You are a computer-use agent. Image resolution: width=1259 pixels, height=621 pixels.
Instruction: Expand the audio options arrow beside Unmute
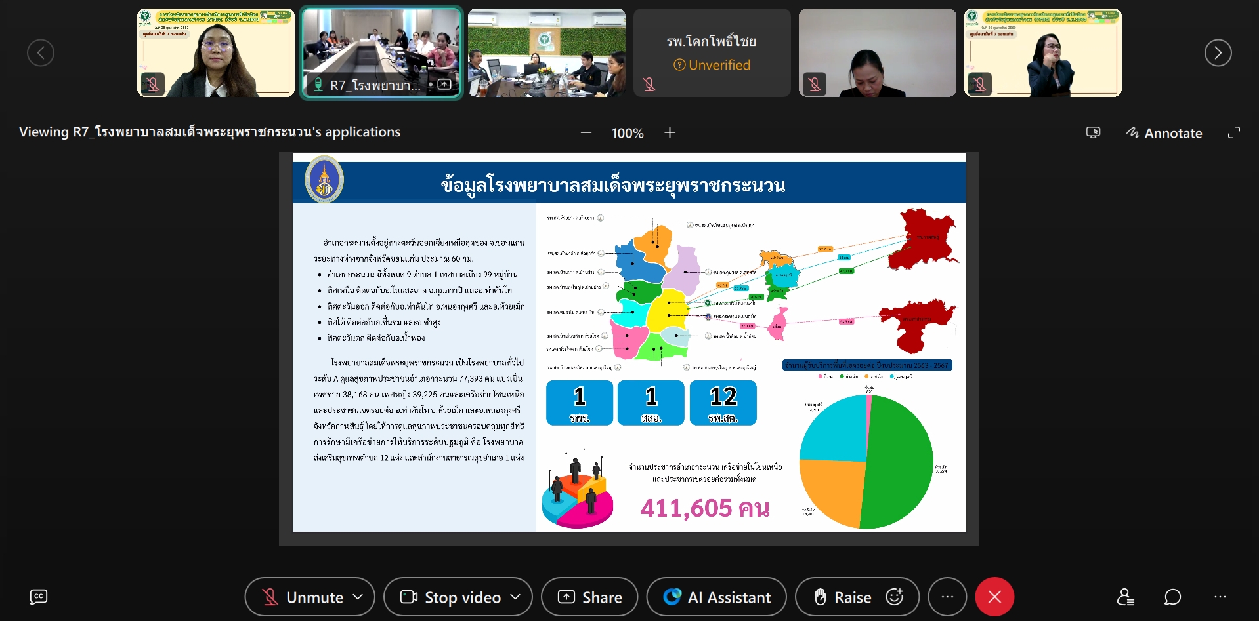click(358, 597)
